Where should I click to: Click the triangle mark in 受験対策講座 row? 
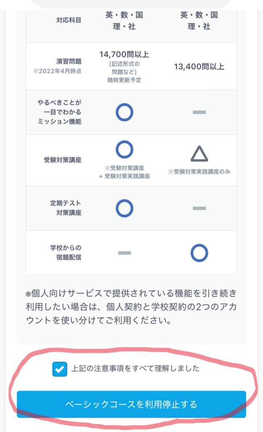[x=199, y=154]
